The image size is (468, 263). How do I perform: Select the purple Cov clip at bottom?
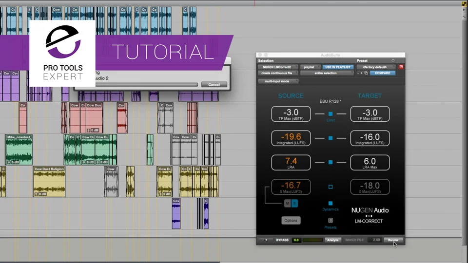(176, 213)
